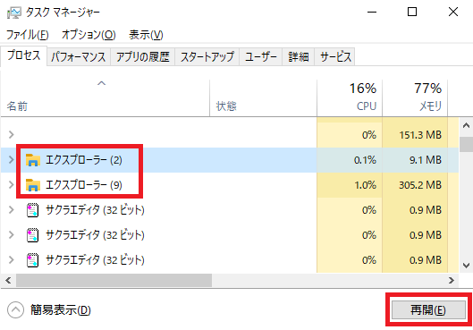Open the ファイル(F) menu
The image size is (473, 330).
click(28, 35)
